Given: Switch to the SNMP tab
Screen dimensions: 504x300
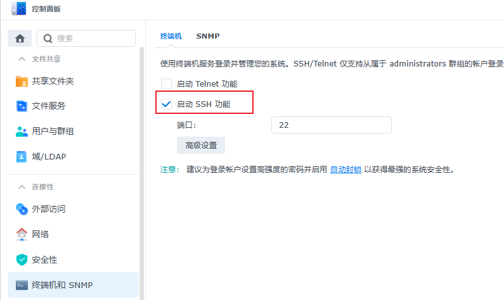Looking at the screenshot, I should click(x=208, y=36).
